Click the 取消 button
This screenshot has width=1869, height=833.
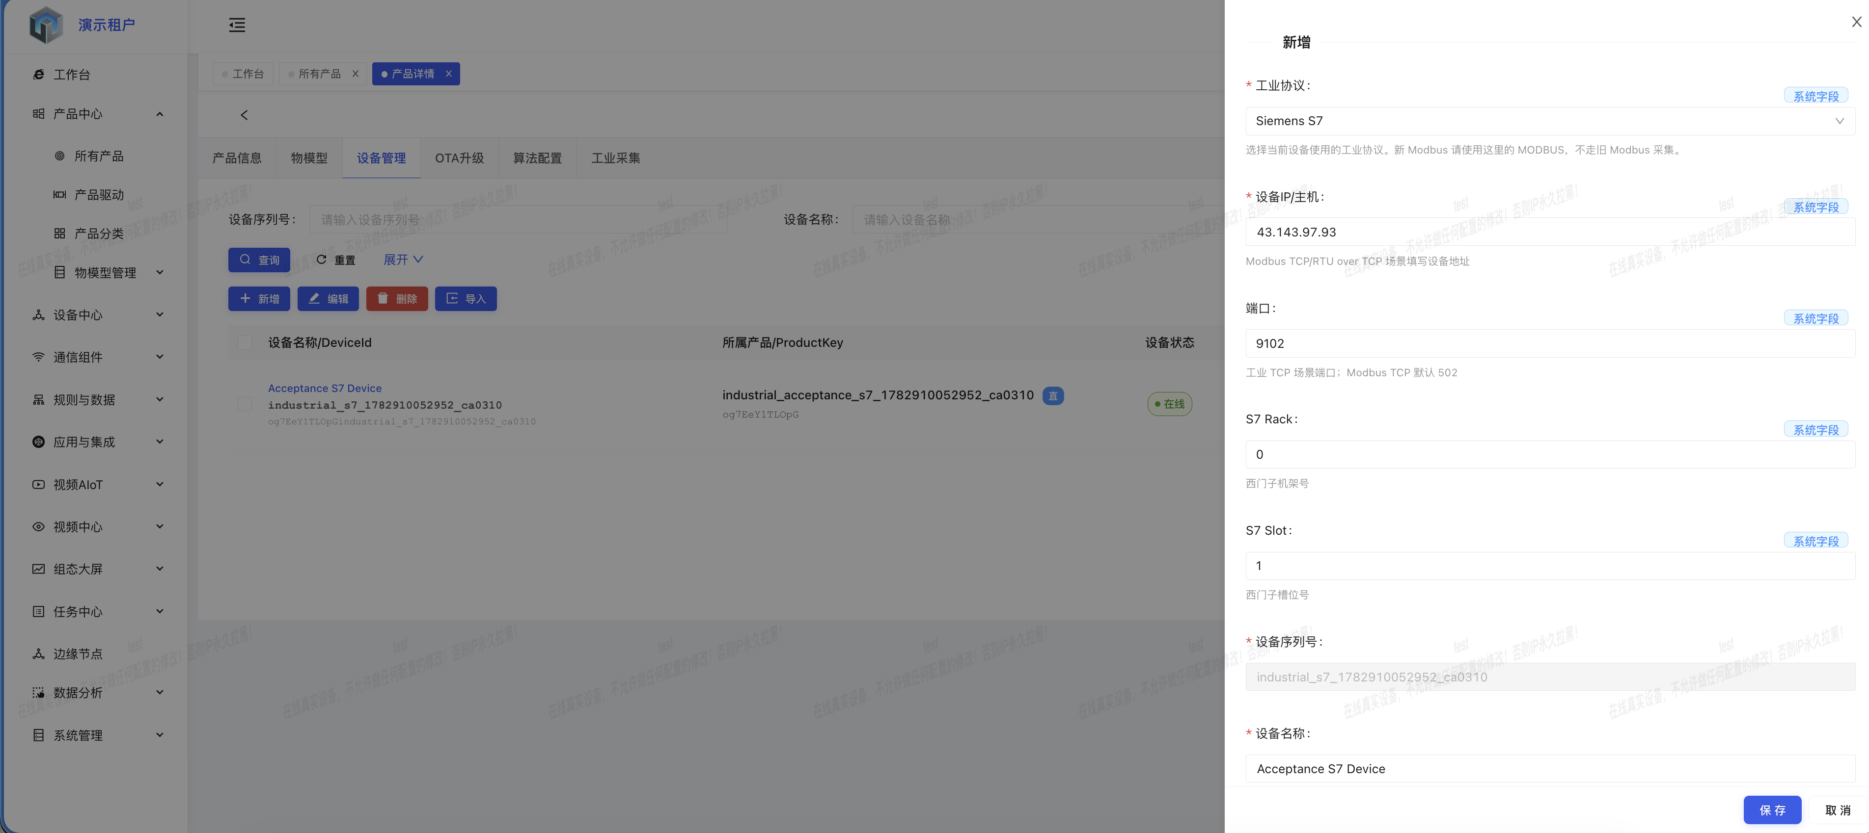tap(1837, 810)
